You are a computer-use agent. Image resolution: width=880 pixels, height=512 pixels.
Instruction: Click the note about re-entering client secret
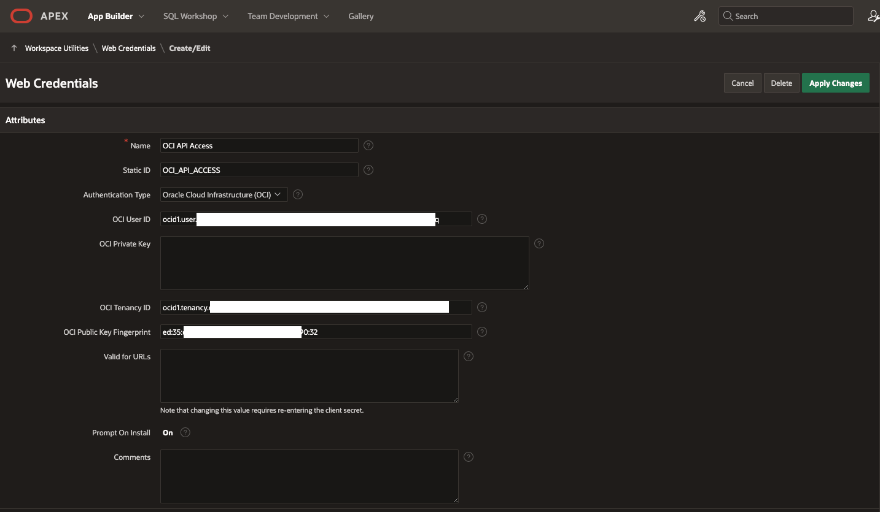pos(262,410)
